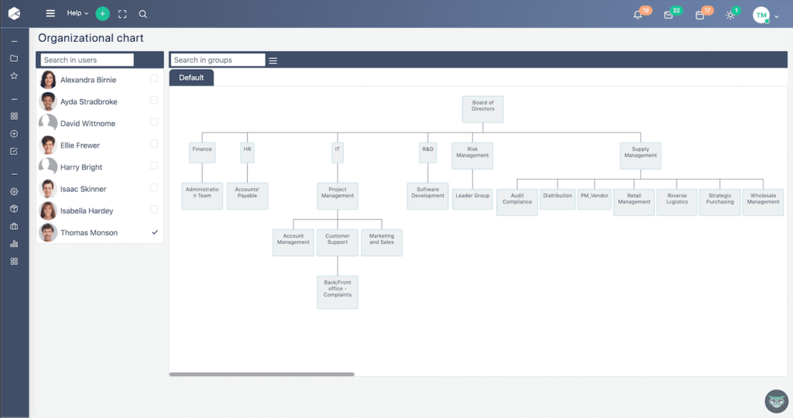Open the folder icon in left sidebar
Viewport: 793px width, 418px height.
pos(14,58)
